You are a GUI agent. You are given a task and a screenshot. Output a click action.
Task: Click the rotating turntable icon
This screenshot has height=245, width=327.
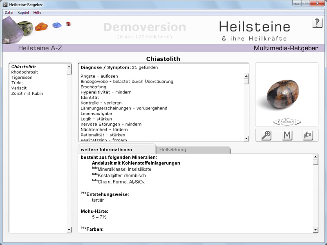click(x=287, y=121)
